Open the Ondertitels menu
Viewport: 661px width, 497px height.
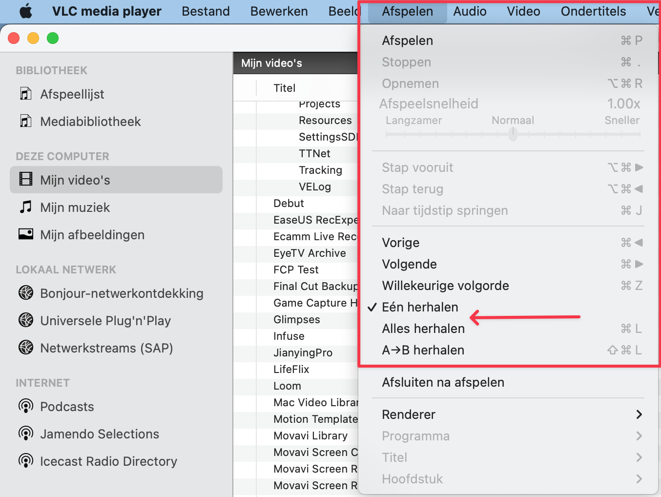click(593, 11)
